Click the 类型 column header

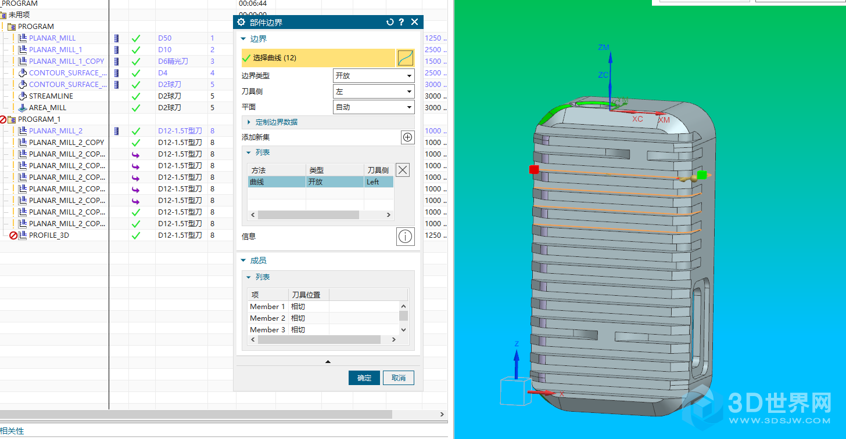pos(335,170)
